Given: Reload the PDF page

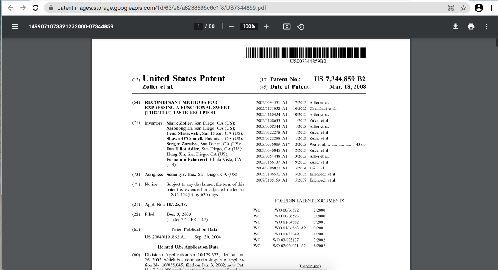Looking at the screenshot, I should tap(35, 8).
